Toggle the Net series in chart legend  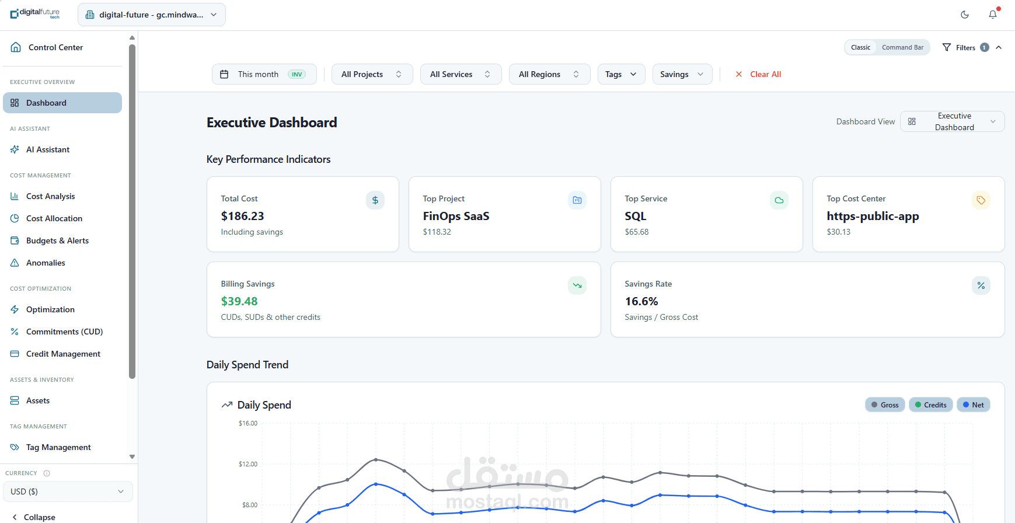tap(974, 405)
